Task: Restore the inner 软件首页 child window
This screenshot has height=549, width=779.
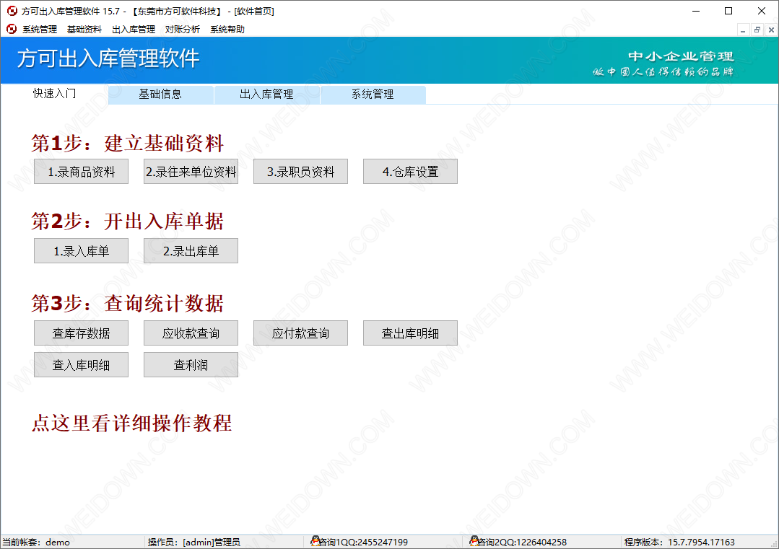Action: pyautogui.click(x=757, y=30)
